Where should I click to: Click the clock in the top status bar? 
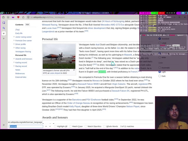[x=171, y=13]
